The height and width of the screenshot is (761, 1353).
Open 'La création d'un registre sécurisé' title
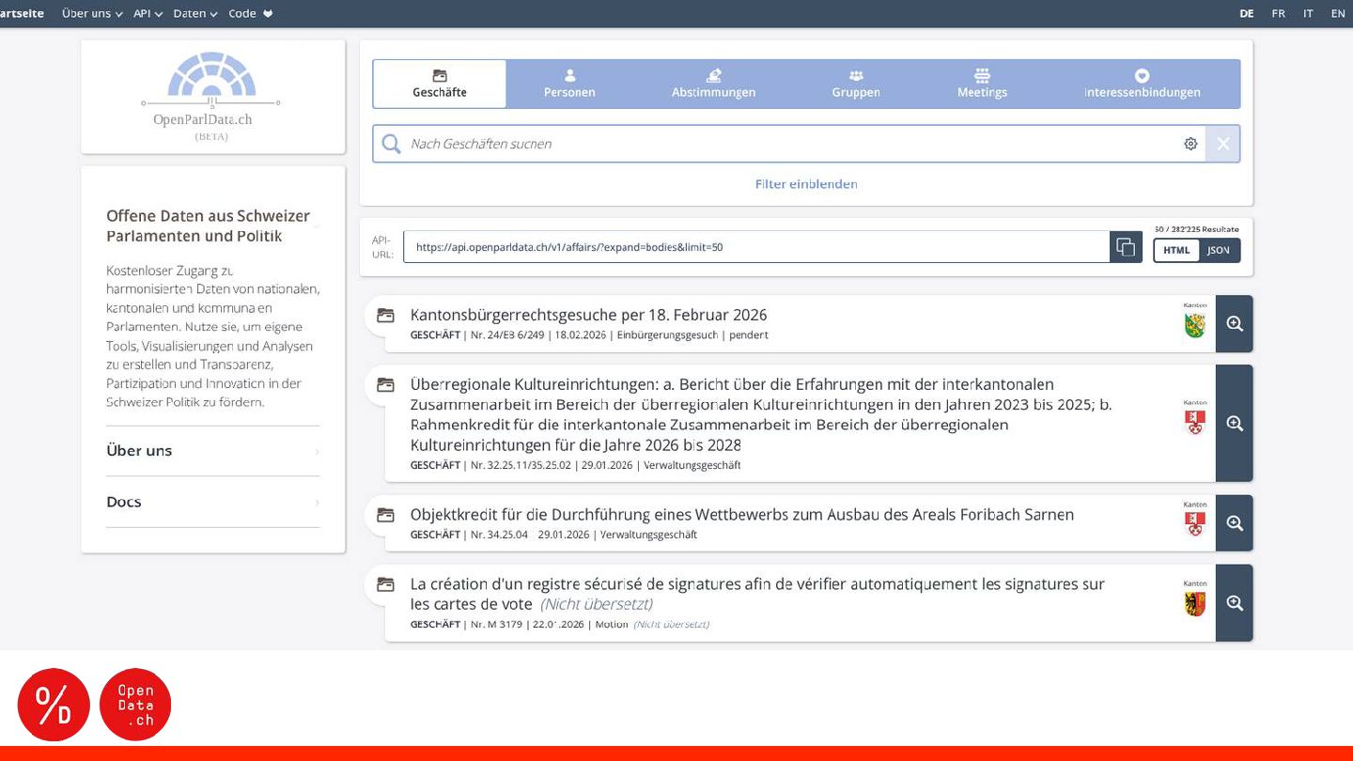(757, 594)
